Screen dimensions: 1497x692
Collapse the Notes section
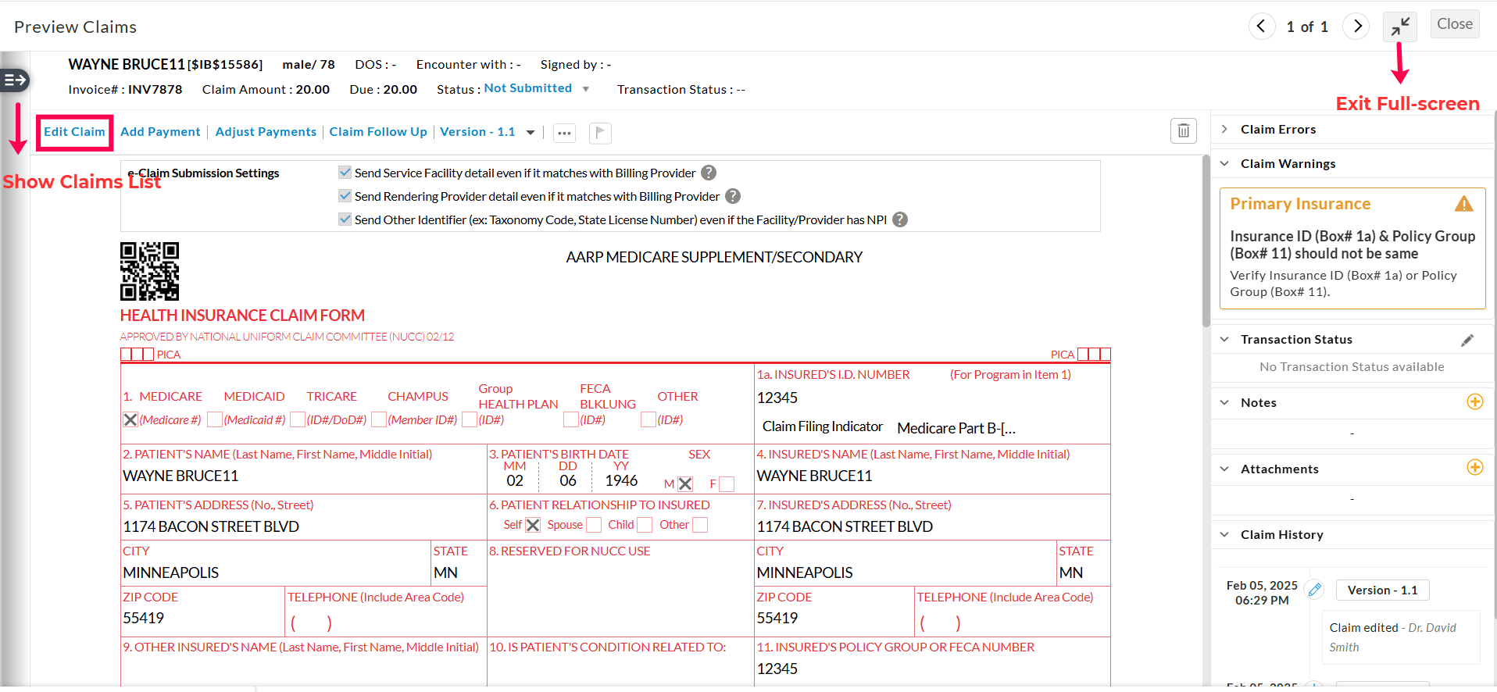click(x=1224, y=402)
